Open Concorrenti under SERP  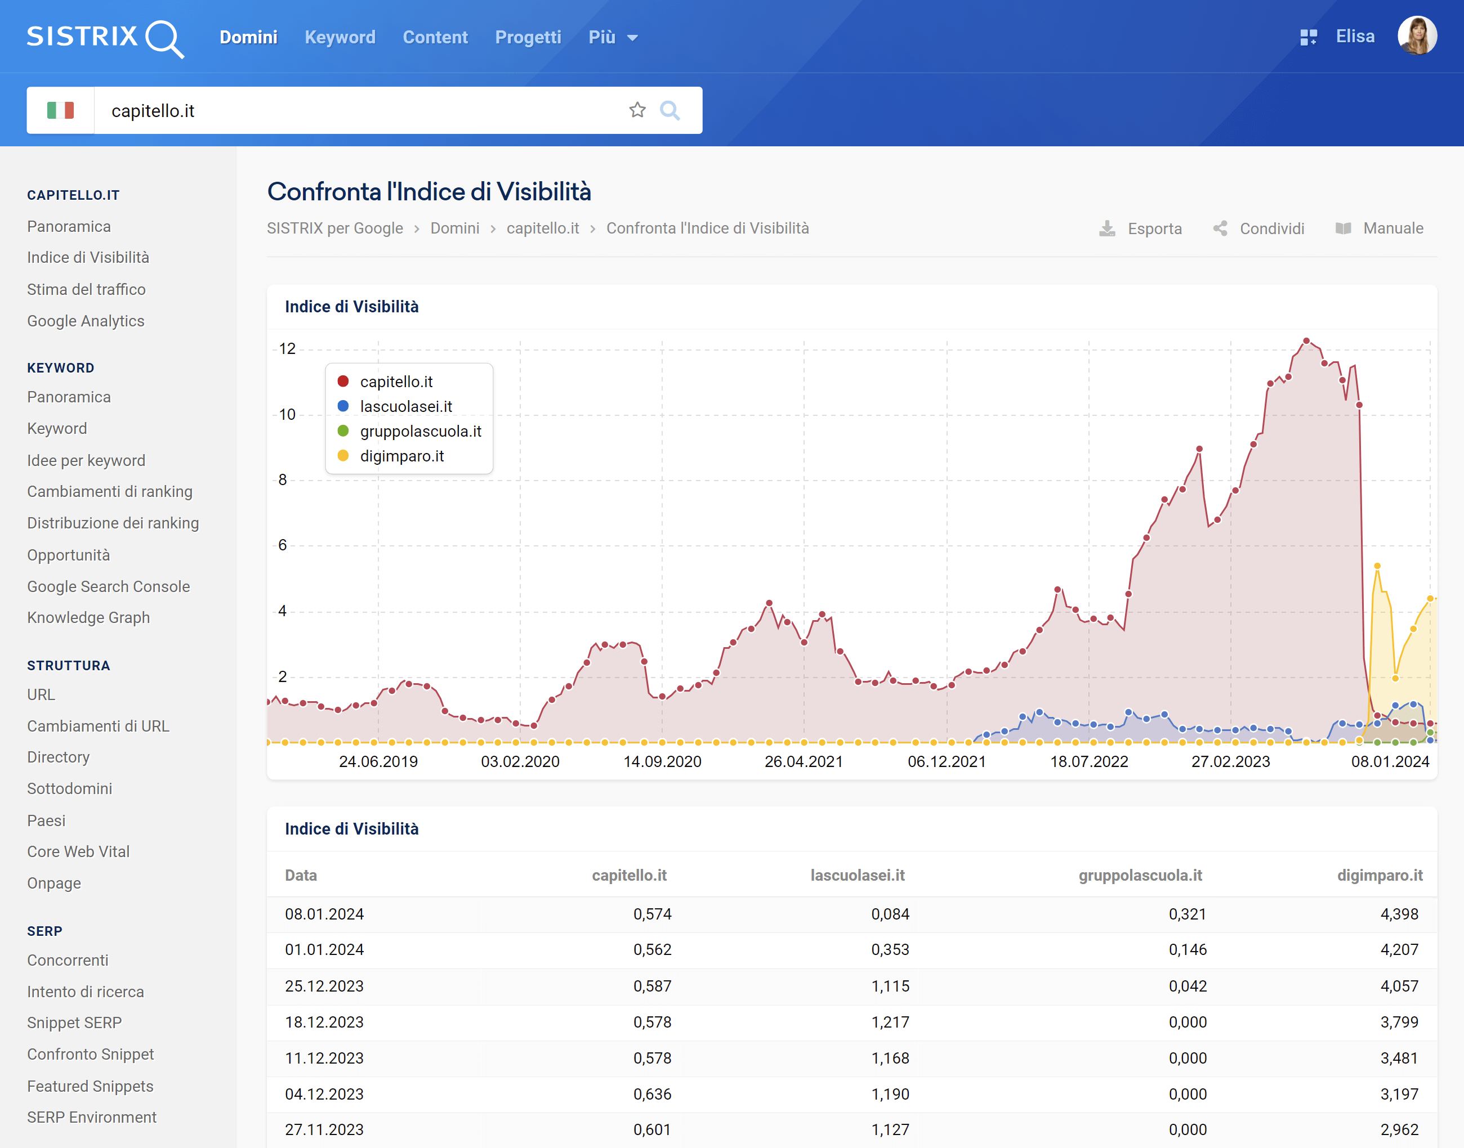(68, 961)
